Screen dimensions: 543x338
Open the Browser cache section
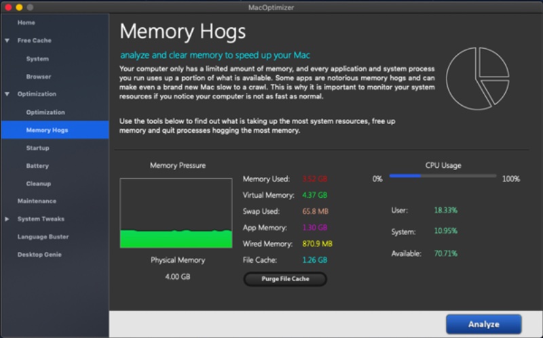pos(39,77)
